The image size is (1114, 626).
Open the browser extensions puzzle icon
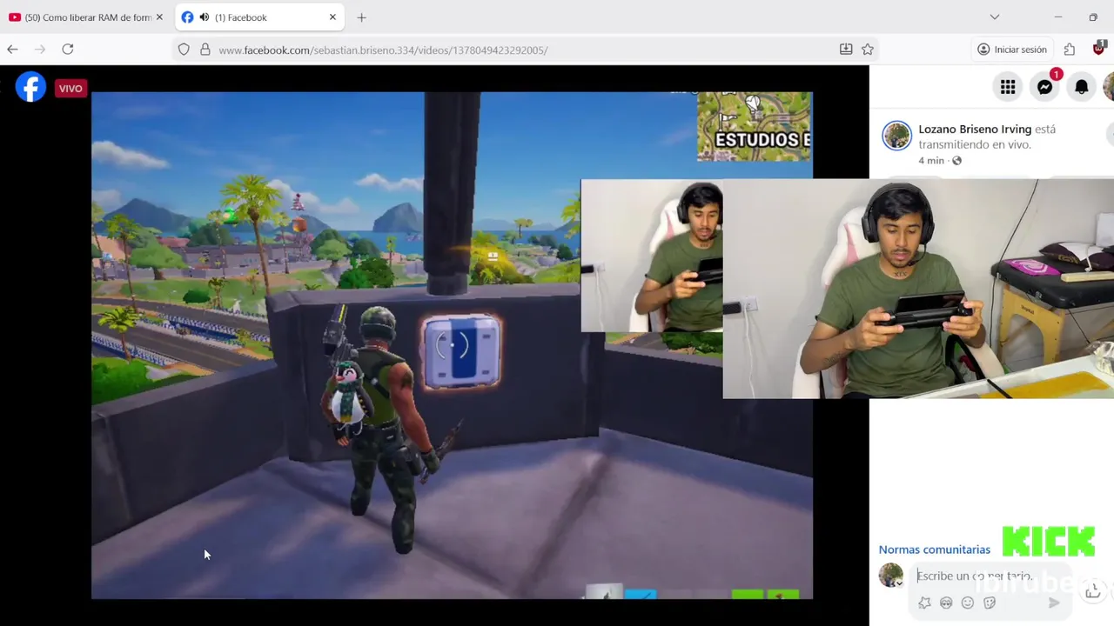point(1070,50)
